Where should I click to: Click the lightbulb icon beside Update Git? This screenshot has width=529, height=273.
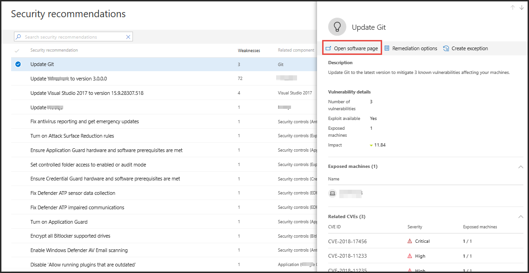(337, 27)
